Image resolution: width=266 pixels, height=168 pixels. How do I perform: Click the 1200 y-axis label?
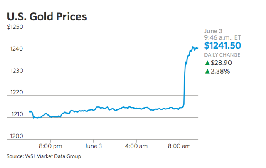click(x=15, y=136)
